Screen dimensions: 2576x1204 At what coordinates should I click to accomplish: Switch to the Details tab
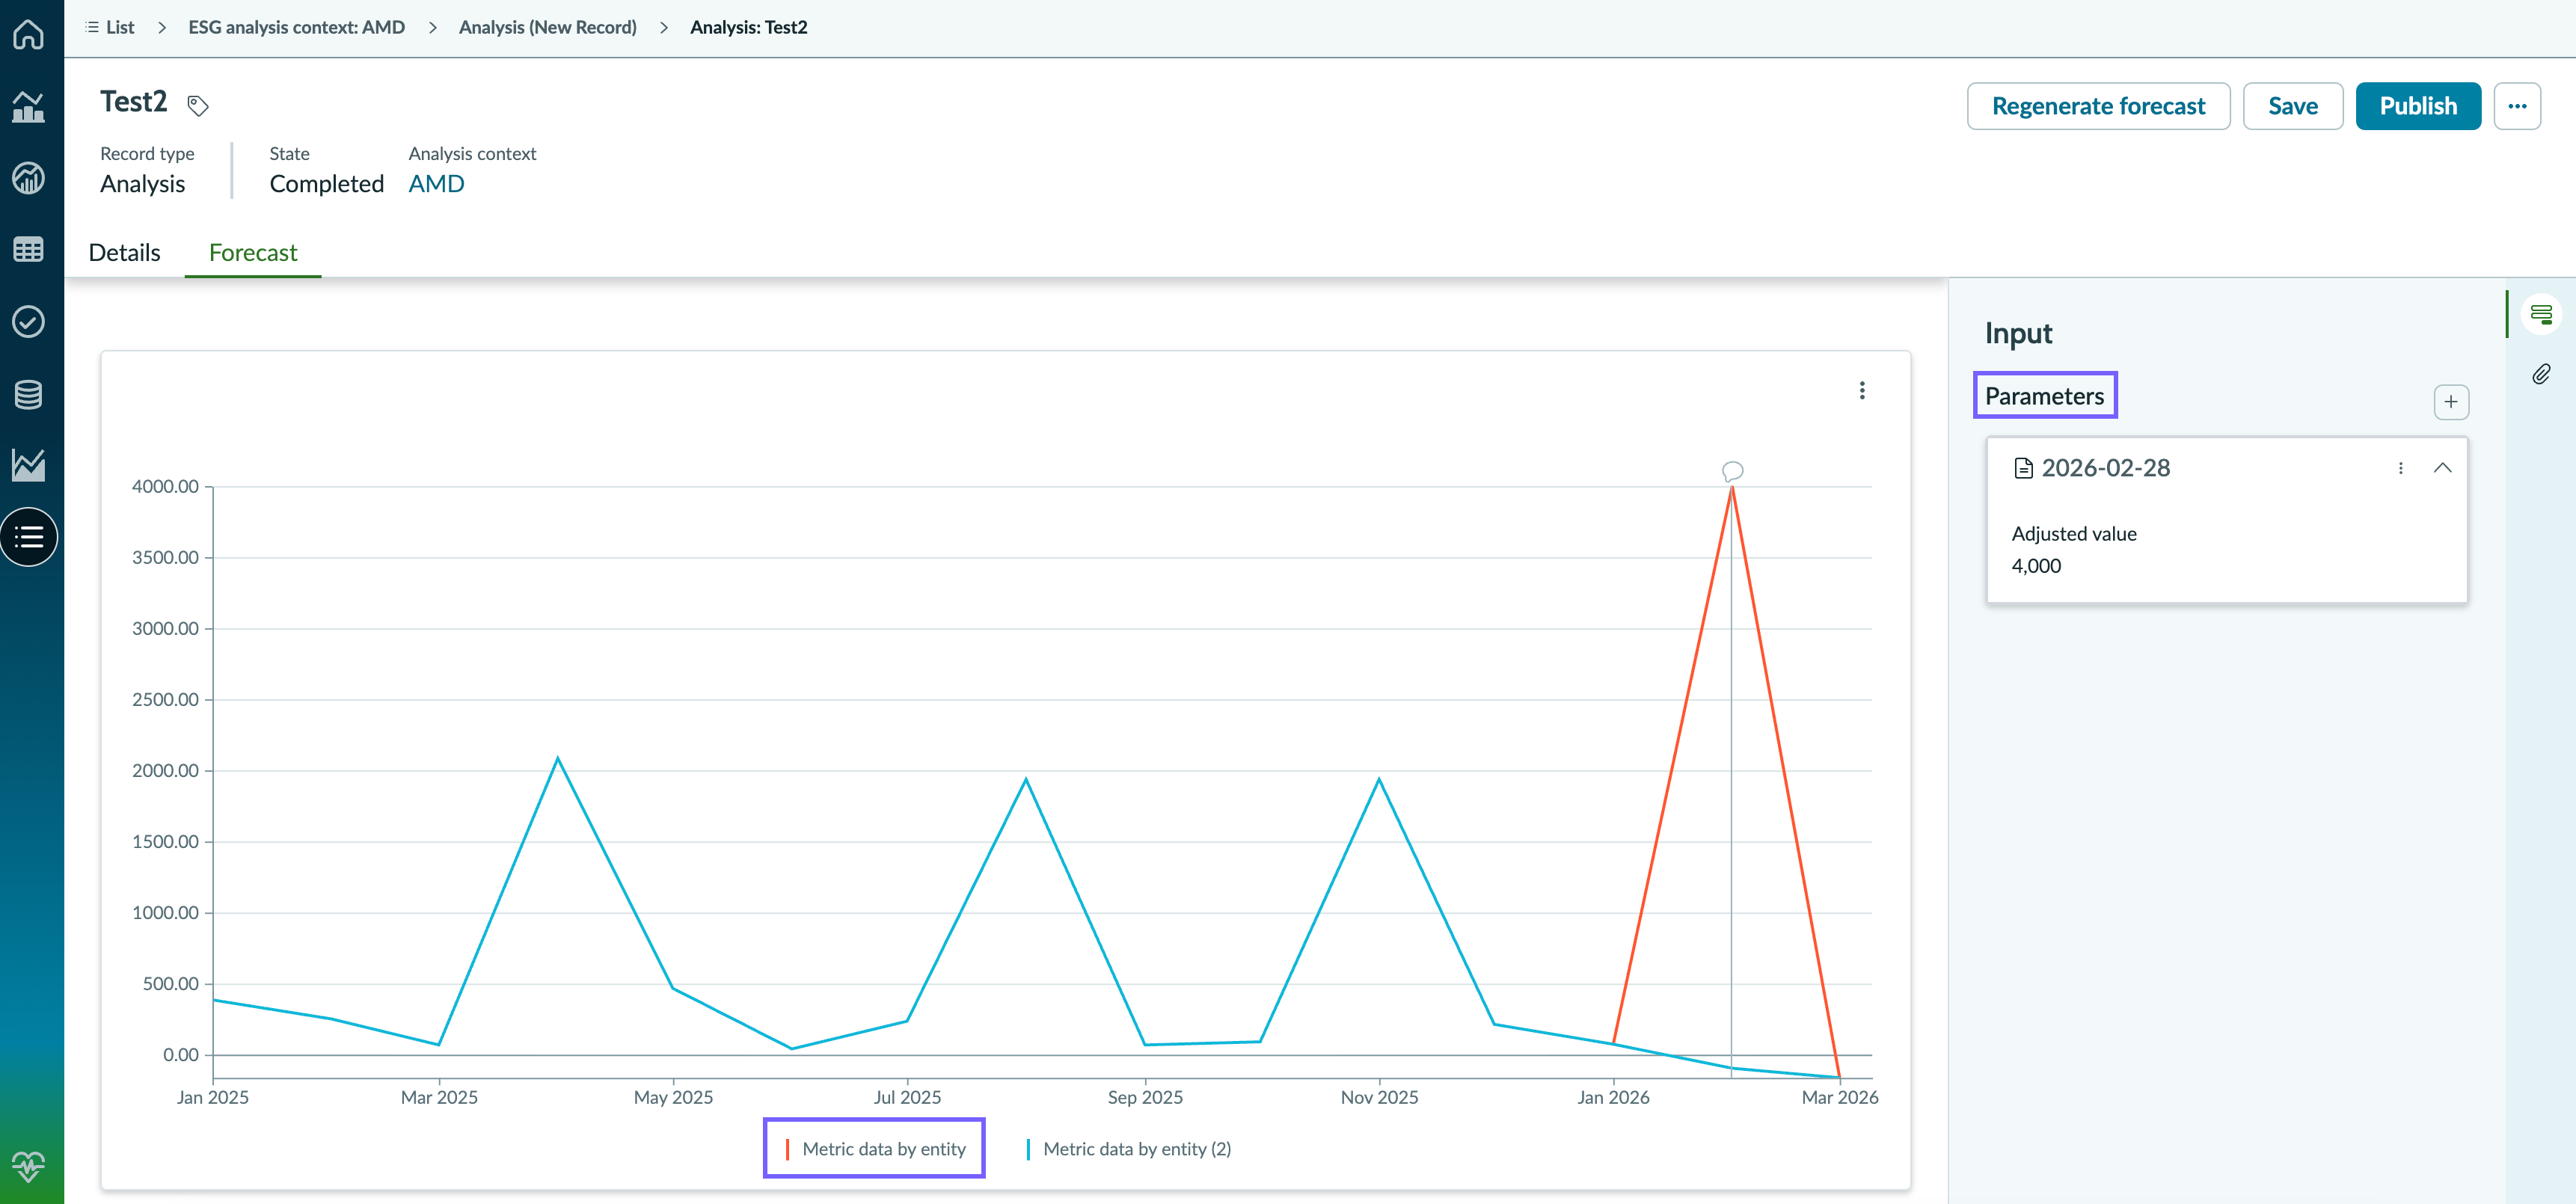pos(124,252)
